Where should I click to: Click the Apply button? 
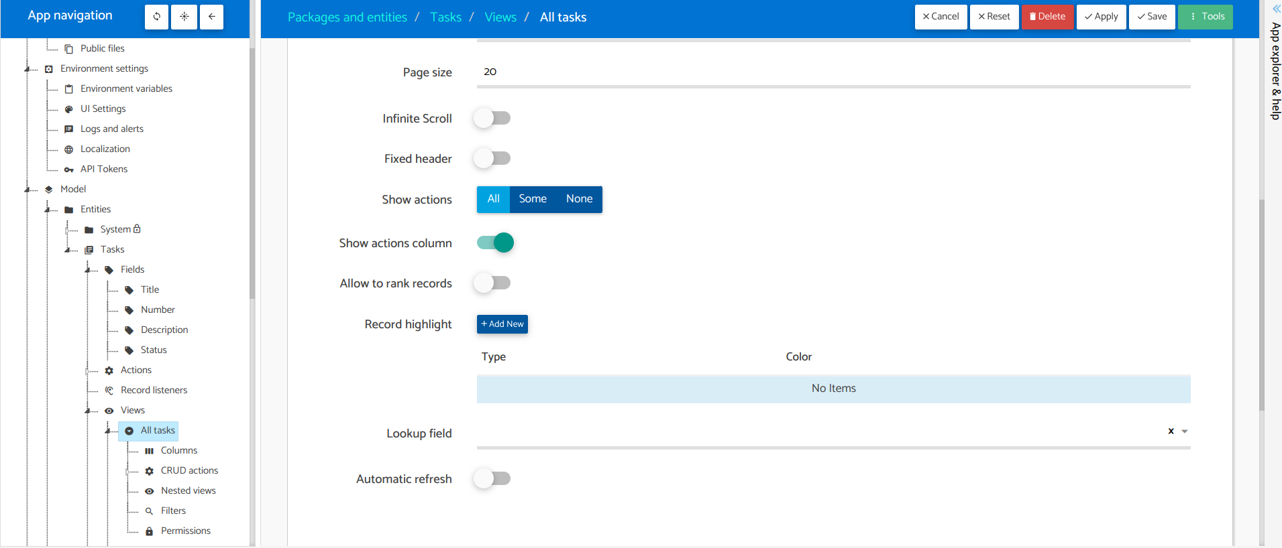(x=1102, y=17)
